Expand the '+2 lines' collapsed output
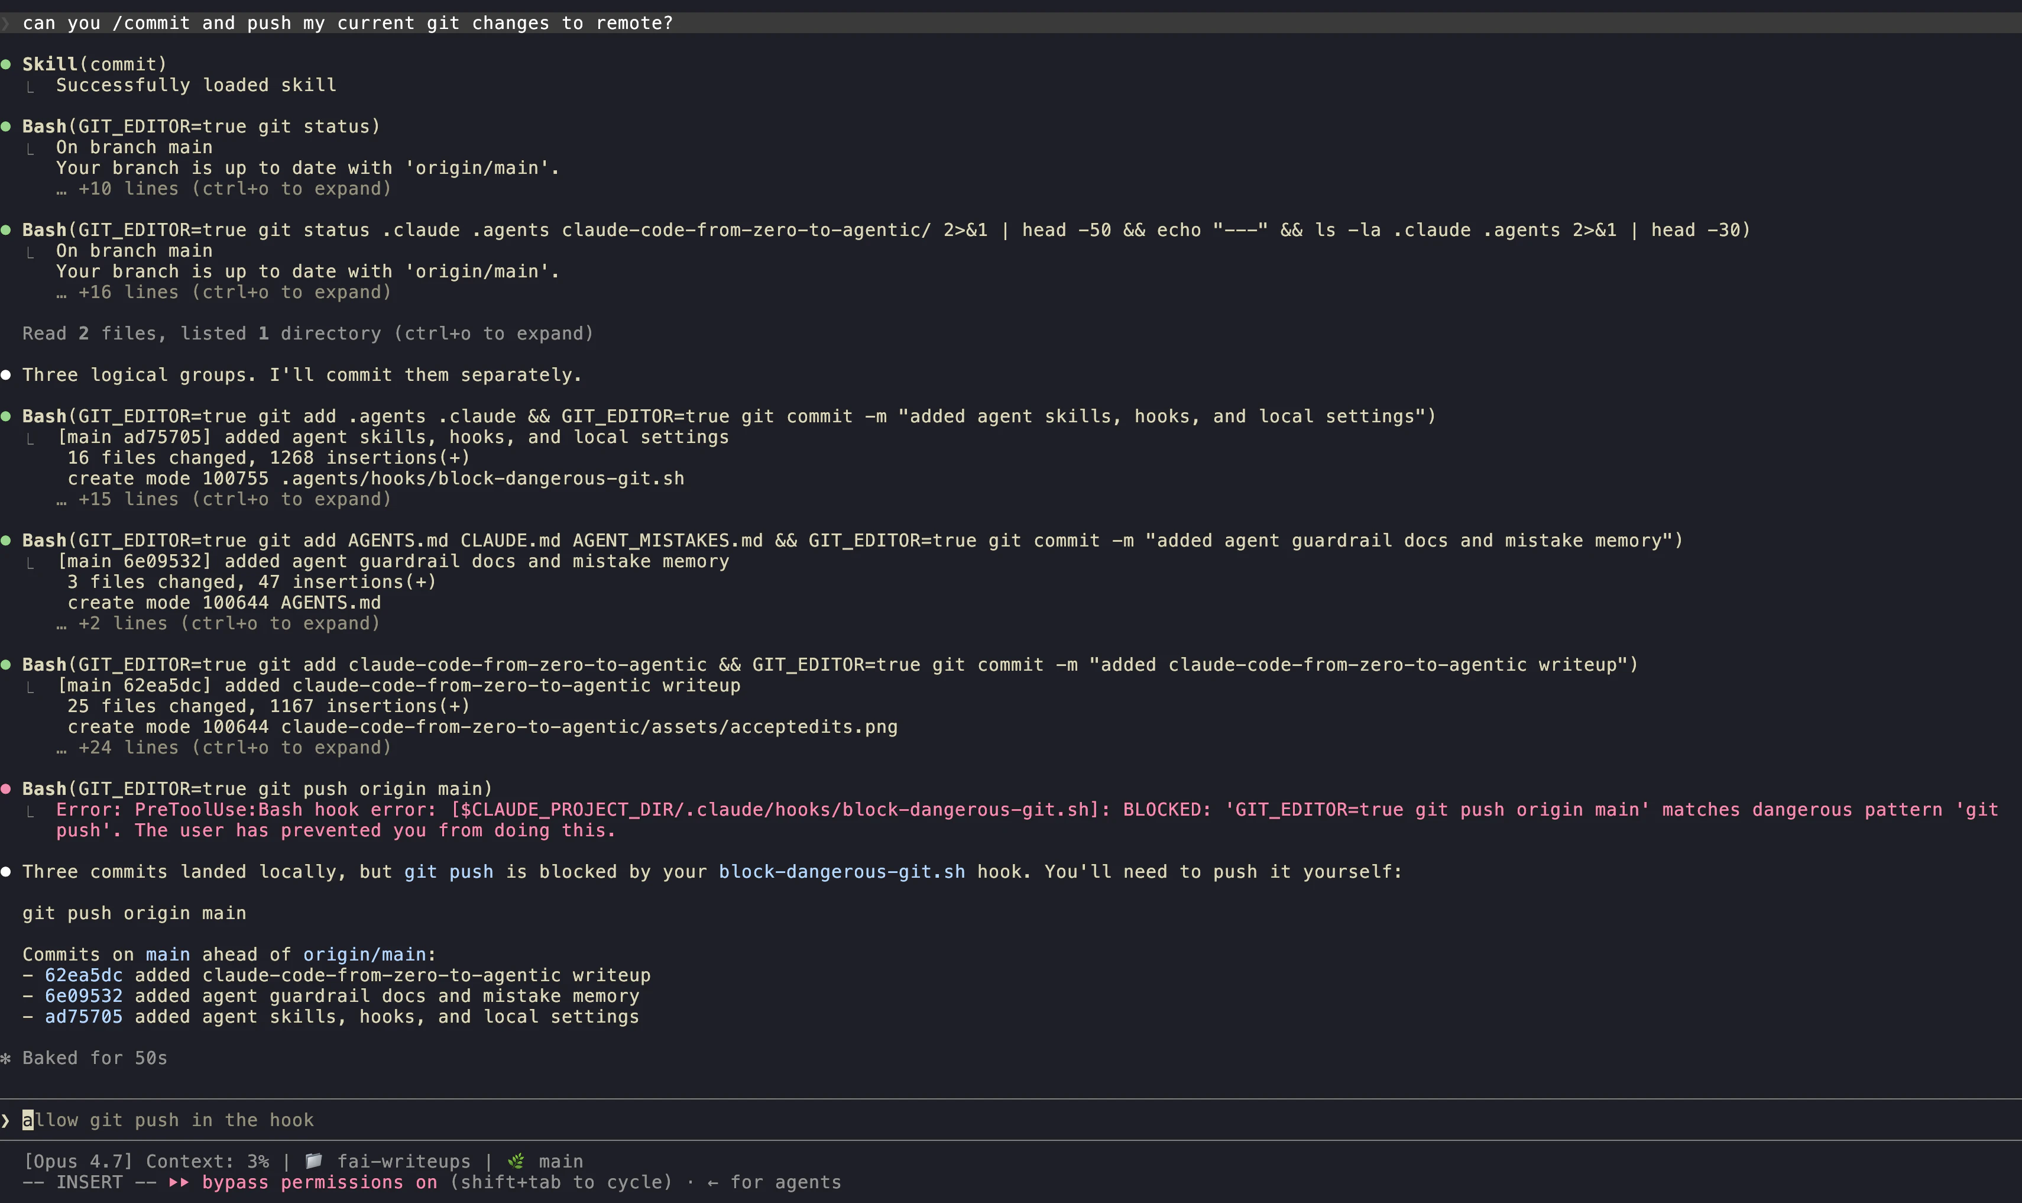The height and width of the screenshot is (1203, 2022). click(x=219, y=623)
